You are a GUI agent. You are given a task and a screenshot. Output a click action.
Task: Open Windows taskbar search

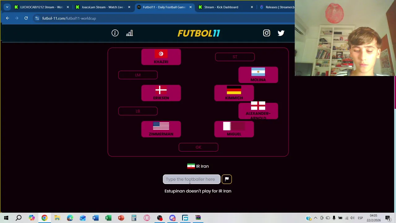19,218
